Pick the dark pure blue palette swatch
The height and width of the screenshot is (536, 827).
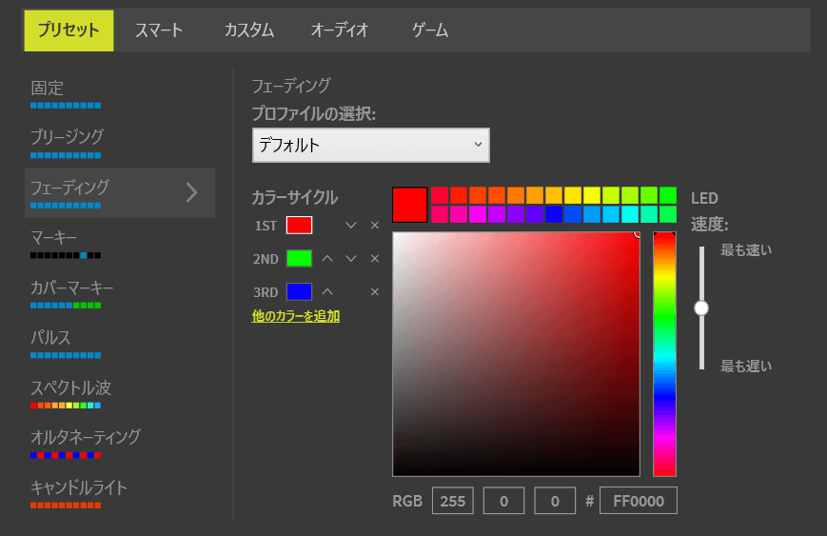[x=554, y=214]
